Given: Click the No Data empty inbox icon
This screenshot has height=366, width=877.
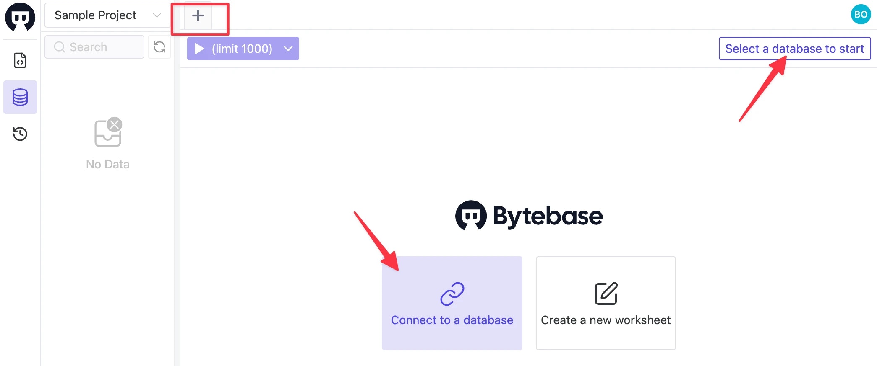Looking at the screenshot, I should pos(108,132).
